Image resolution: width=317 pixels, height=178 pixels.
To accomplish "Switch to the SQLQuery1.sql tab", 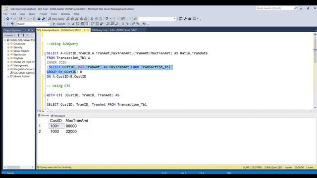I will [x=114, y=30].
